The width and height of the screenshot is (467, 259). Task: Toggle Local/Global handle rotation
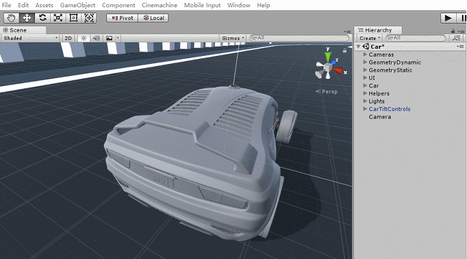point(153,18)
